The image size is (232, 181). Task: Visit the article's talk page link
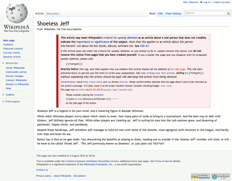[x=178, y=69]
